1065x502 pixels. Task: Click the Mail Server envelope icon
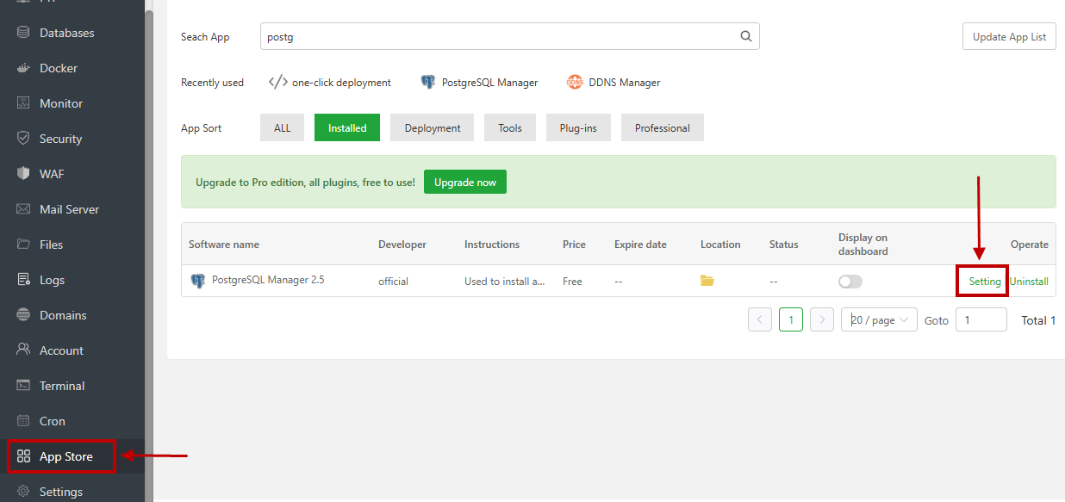point(23,209)
